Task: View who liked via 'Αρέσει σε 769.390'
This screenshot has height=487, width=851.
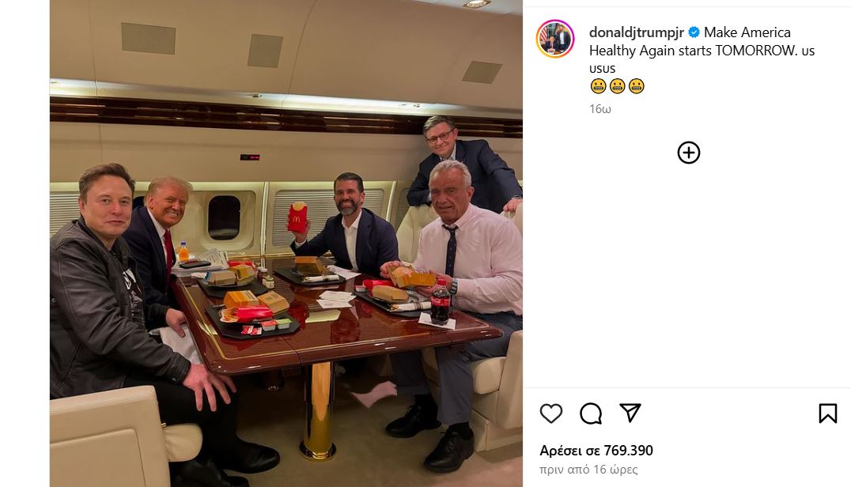Action: click(x=596, y=450)
